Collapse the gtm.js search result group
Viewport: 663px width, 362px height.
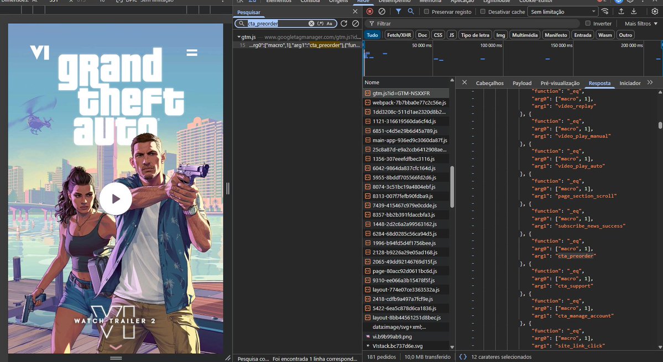239,37
